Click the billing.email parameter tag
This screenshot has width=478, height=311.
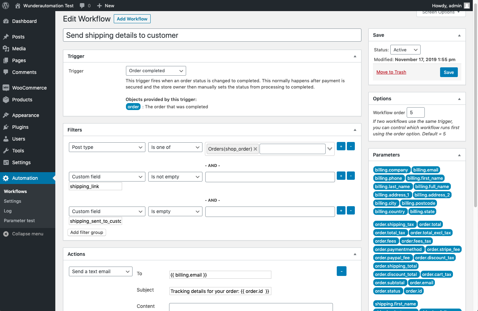[425, 170]
